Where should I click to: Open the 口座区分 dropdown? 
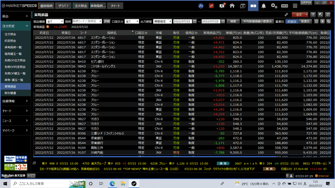pos(131,21)
